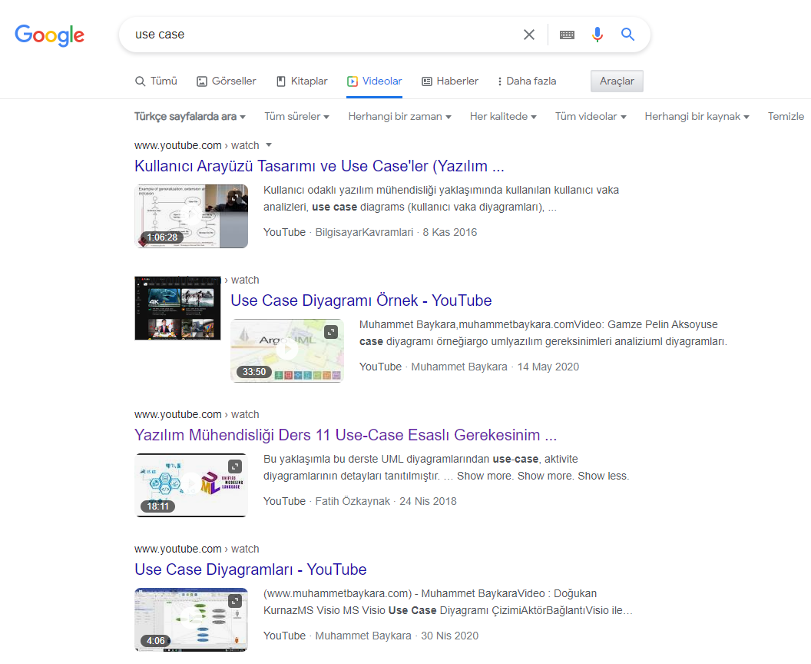The height and width of the screenshot is (664, 811).
Task: Open 'Use Case Diyagramı Örnek - YouTube' result
Action: (361, 300)
